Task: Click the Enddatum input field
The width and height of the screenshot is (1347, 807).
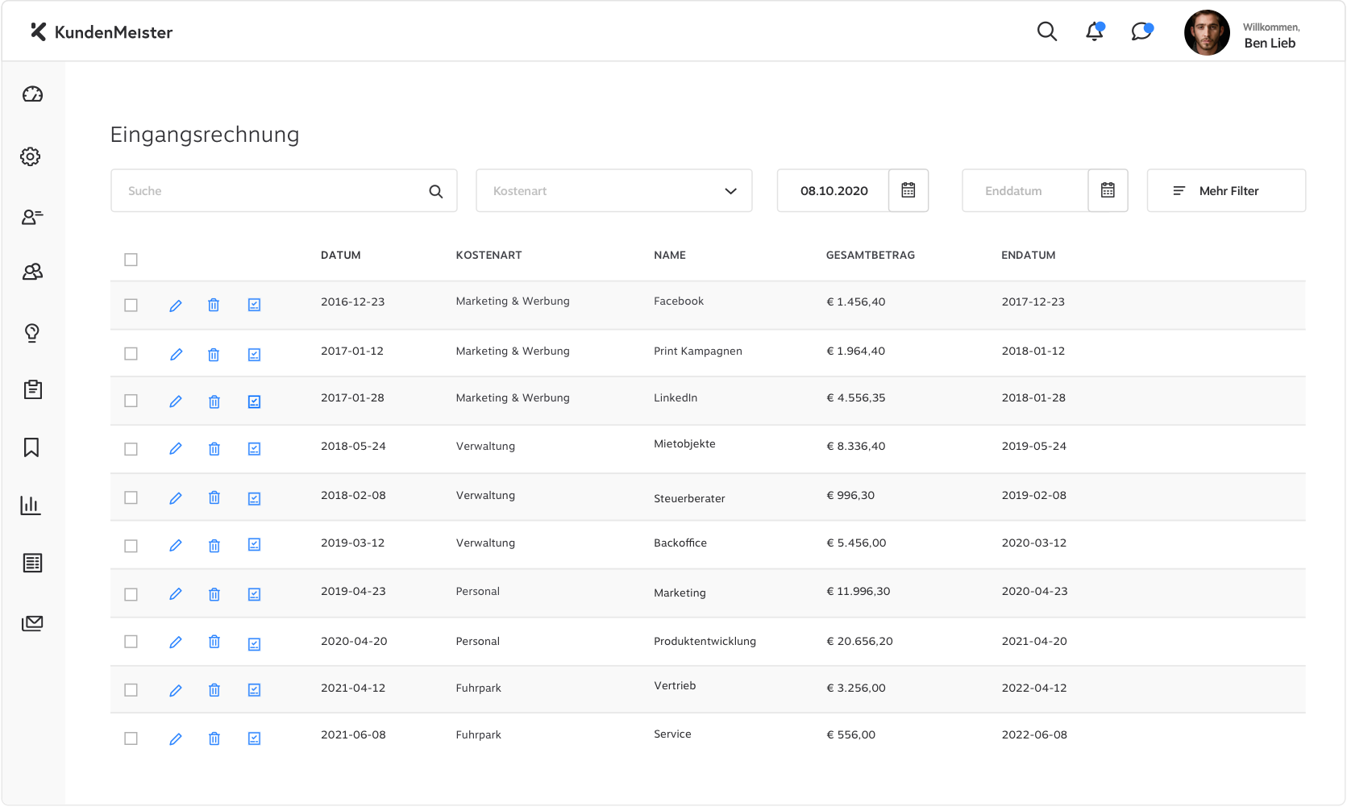Action: 1025,191
